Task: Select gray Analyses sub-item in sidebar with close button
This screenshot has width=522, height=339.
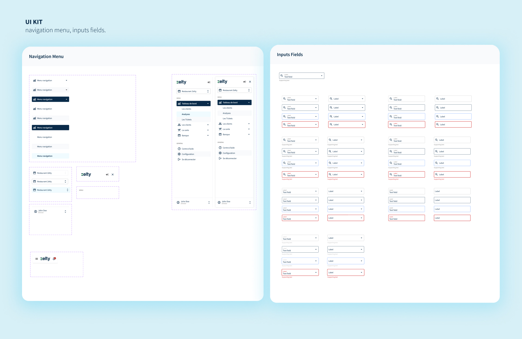Action: (x=235, y=113)
